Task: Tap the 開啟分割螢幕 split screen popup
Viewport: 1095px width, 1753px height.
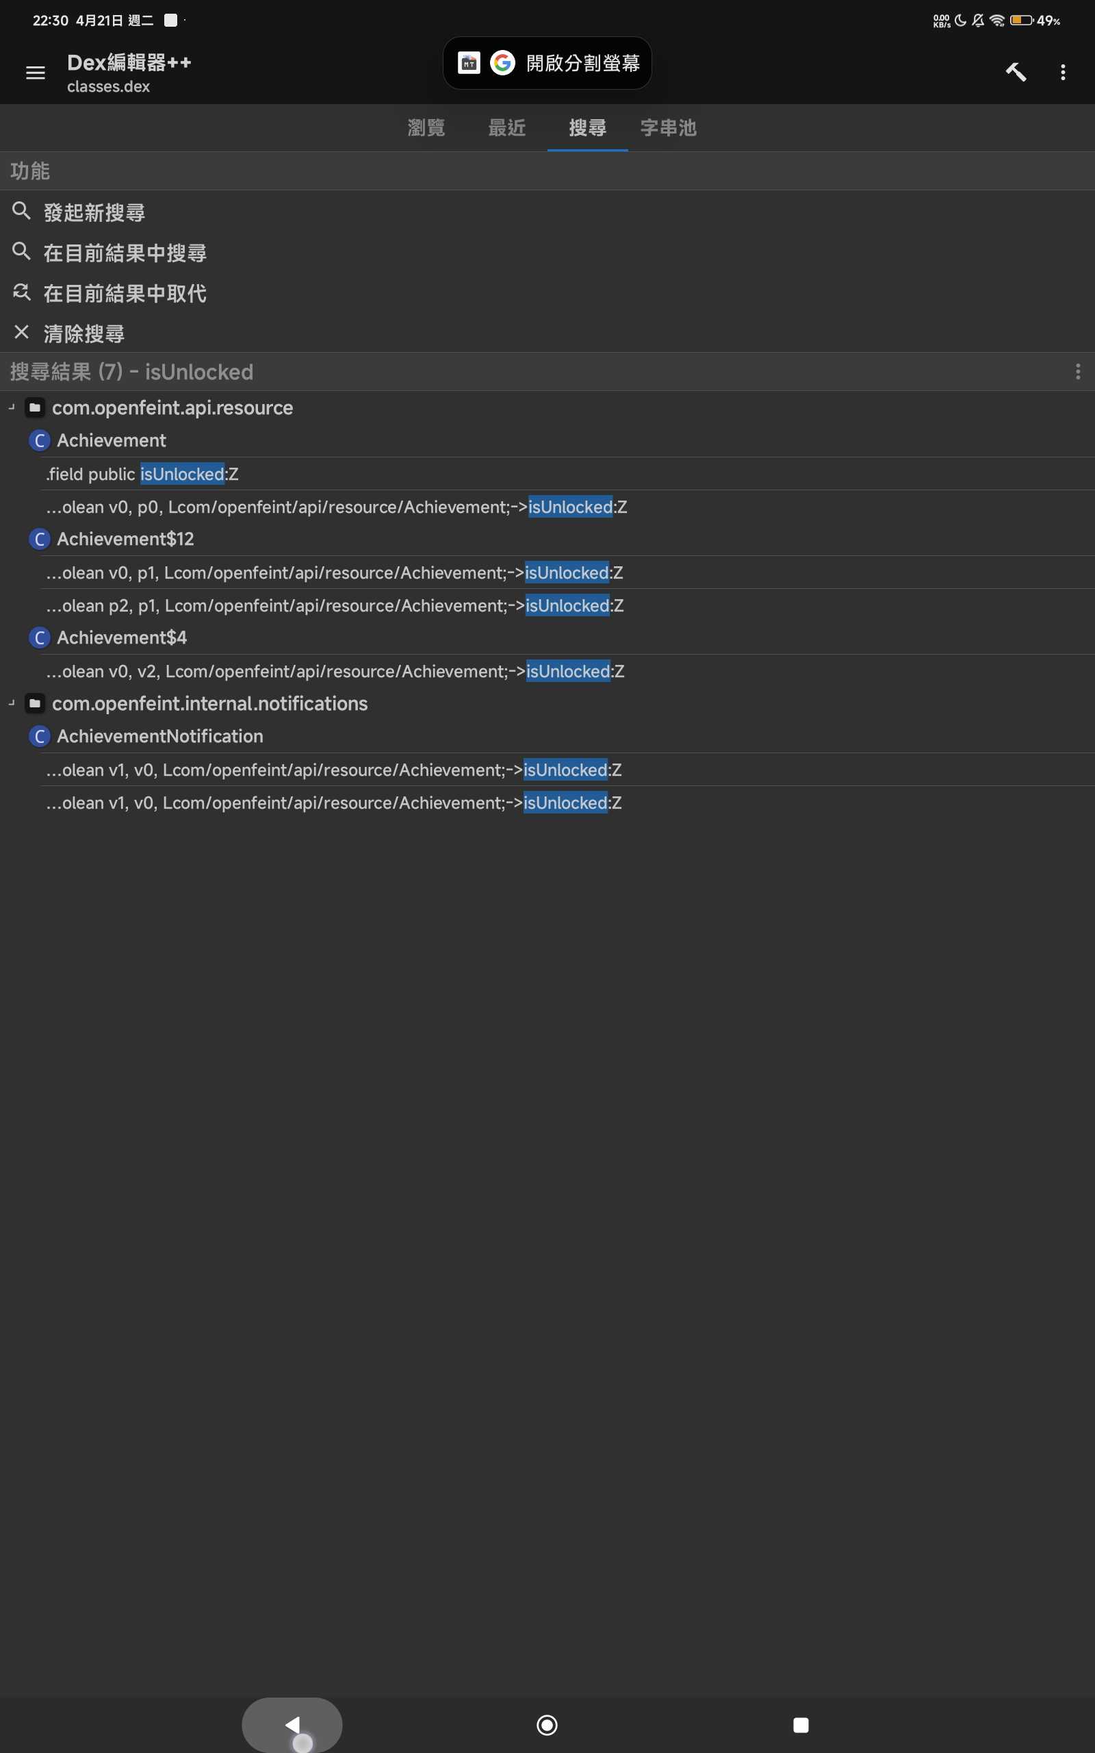Action: point(547,63)
